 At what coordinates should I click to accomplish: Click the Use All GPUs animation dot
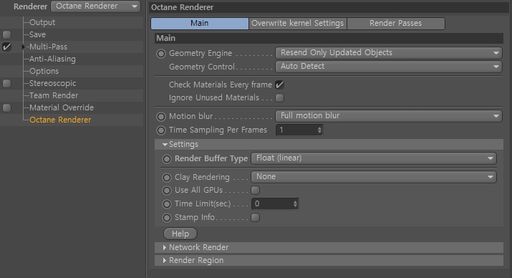point(167,191)
